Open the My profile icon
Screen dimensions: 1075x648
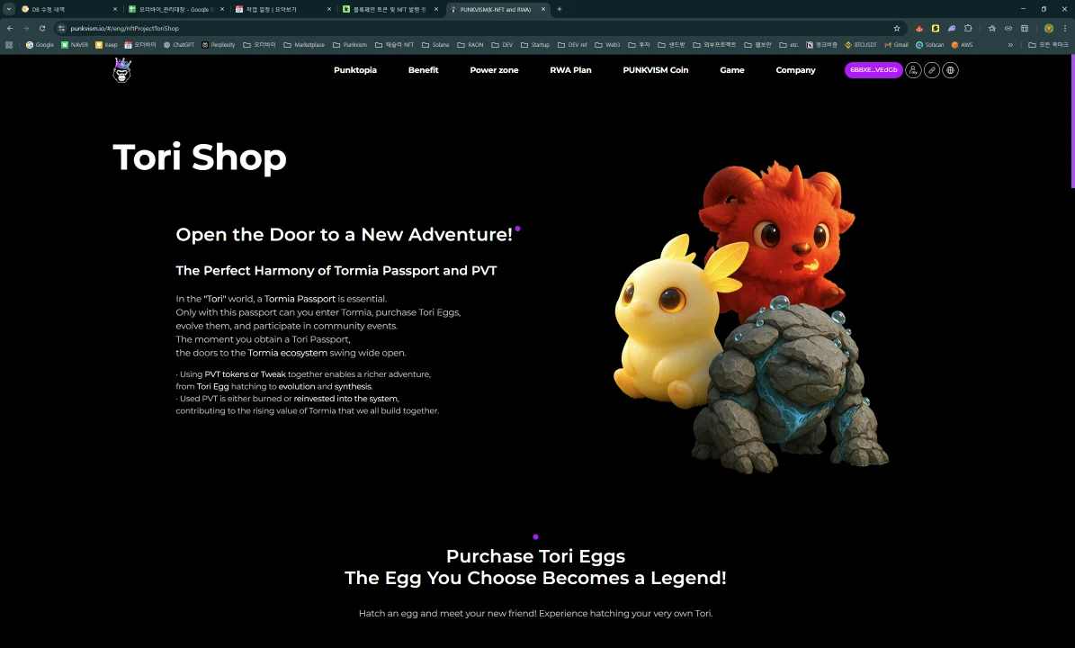click(913, 70)
